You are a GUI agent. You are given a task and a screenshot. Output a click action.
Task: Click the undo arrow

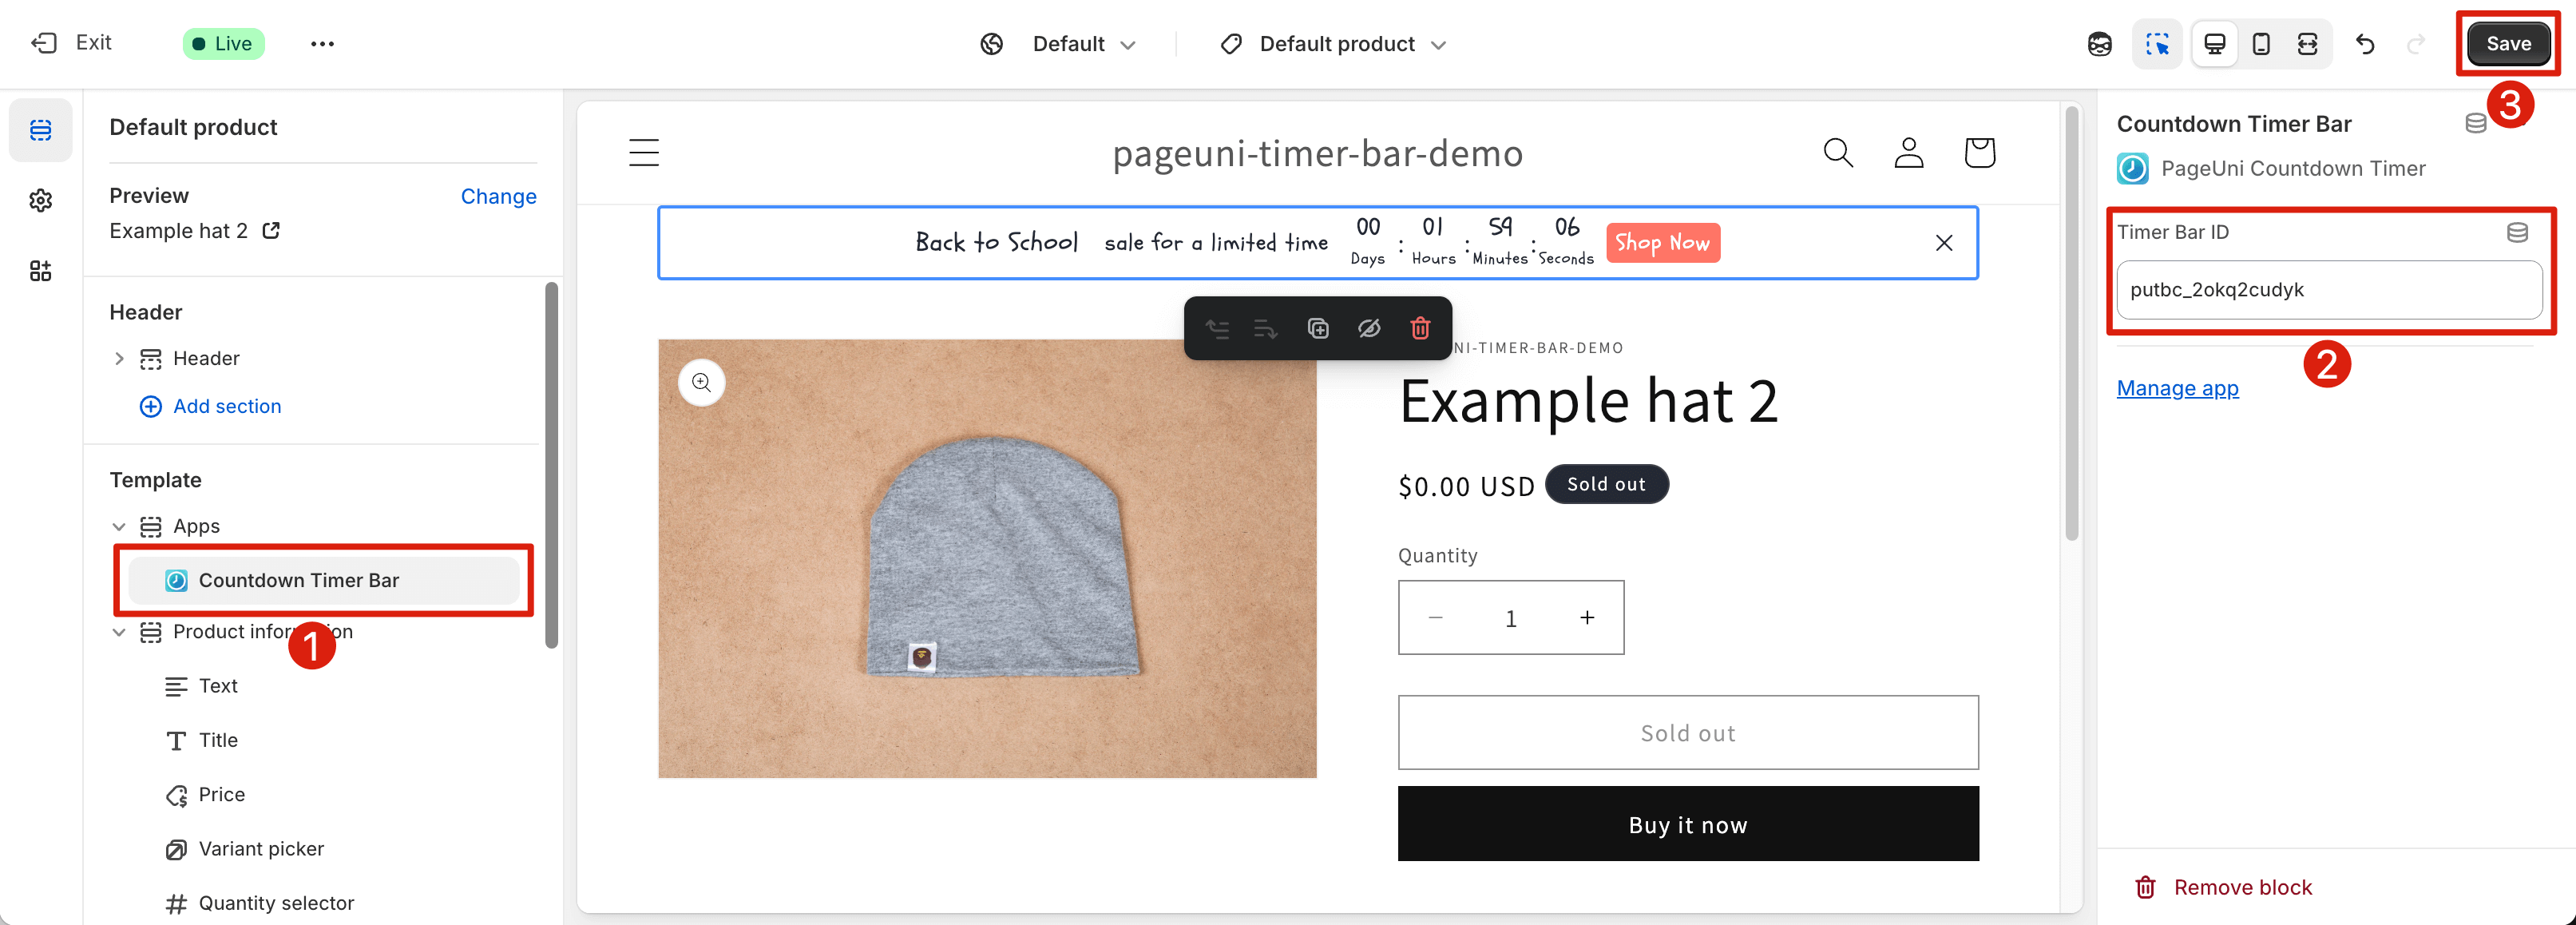click(x=2365, y=44)
